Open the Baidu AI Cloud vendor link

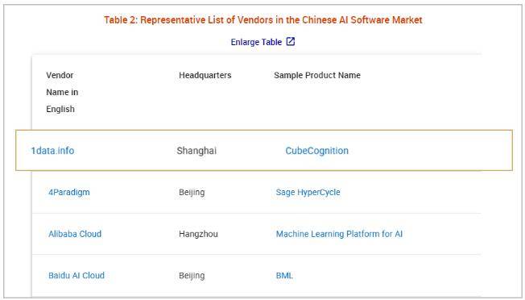coord(76,276)
